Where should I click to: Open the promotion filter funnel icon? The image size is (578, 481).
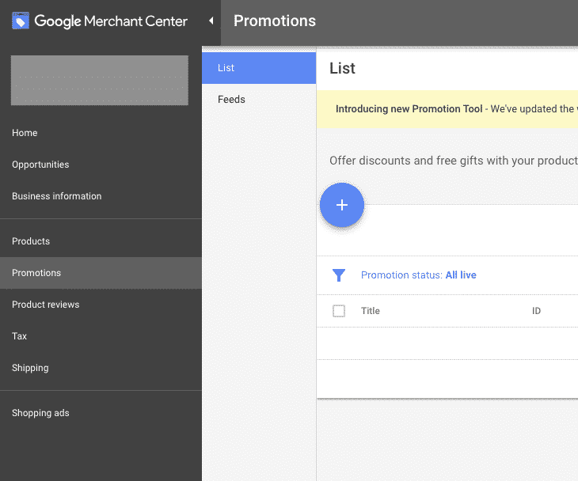(x=338, y=275)
